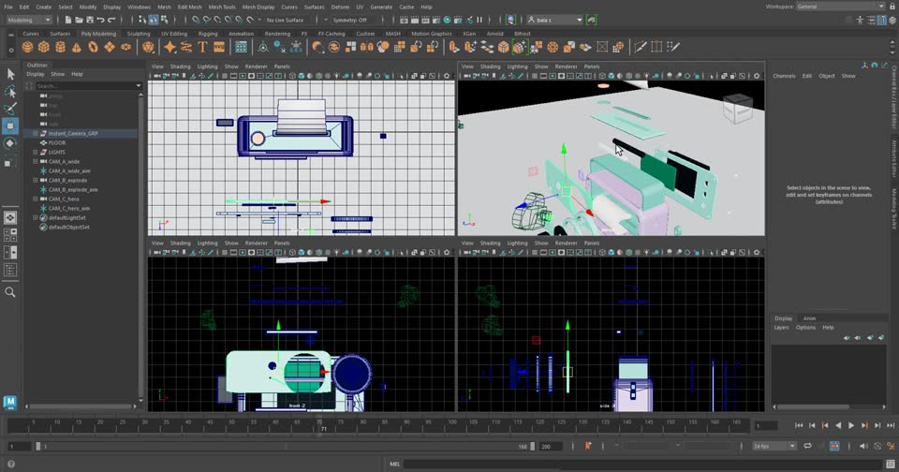Open the search magnifier in left sidebar

pyautogui.click(x=9, y=292)
